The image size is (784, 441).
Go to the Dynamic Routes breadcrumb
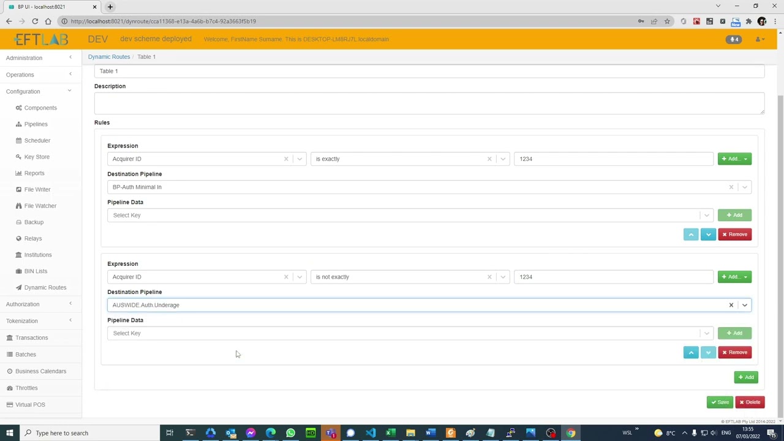109,57
